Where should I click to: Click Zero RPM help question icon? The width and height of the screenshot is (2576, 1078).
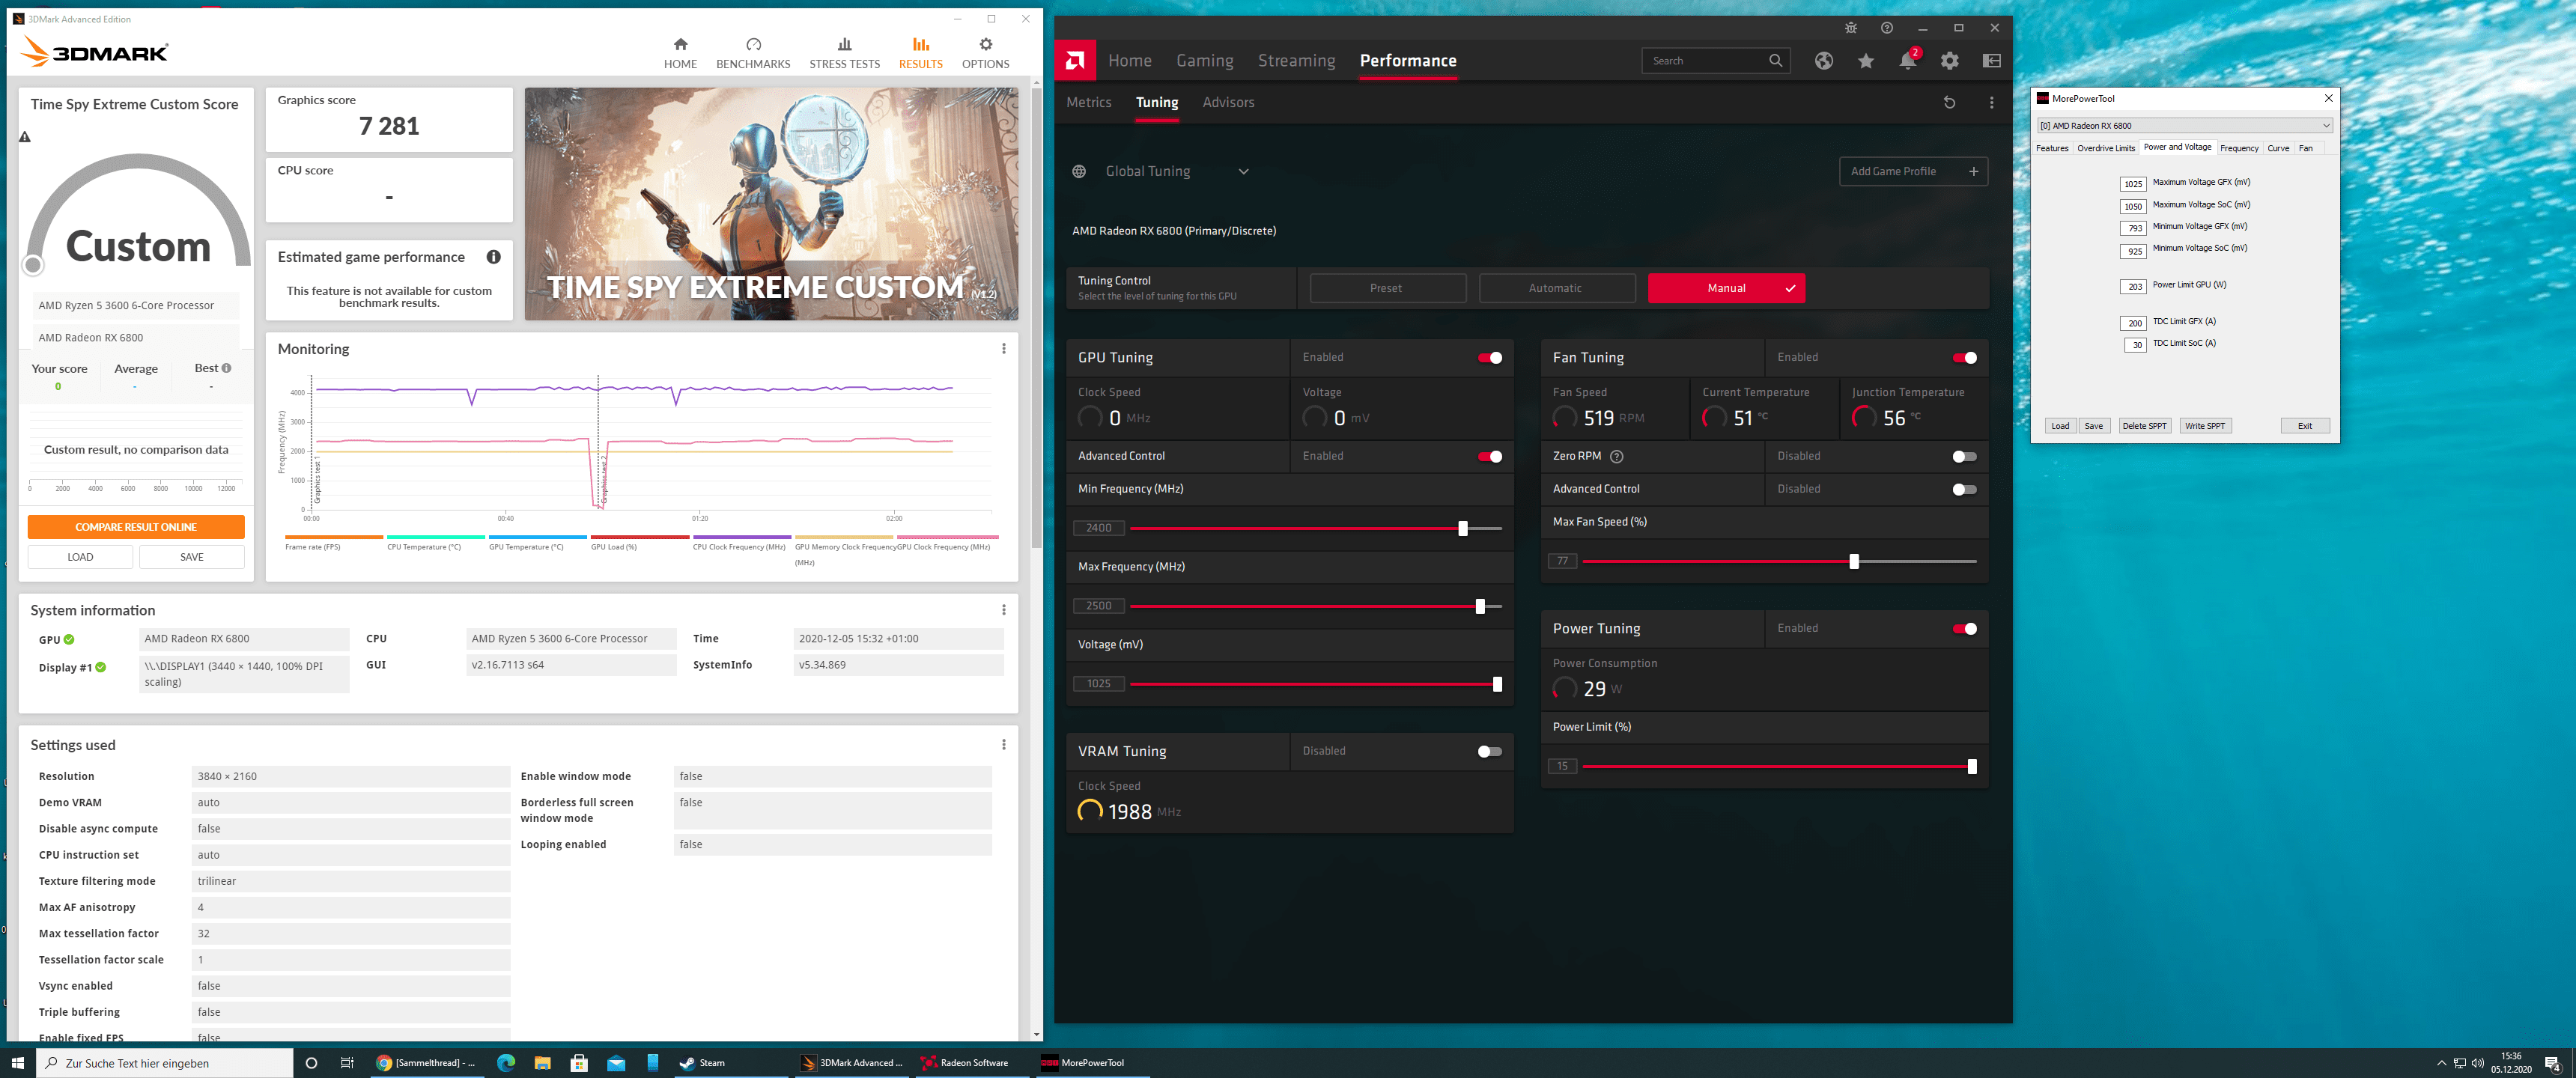(x=1617, y=456)
